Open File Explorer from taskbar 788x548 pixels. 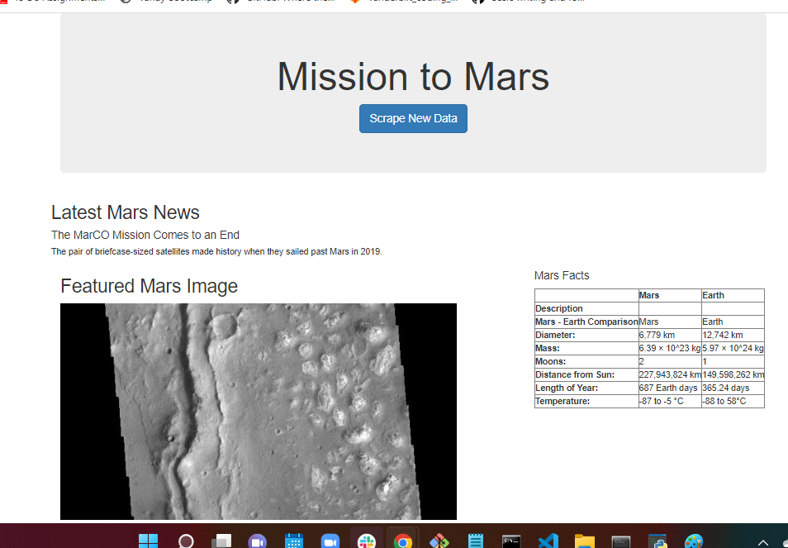point(585,541)
